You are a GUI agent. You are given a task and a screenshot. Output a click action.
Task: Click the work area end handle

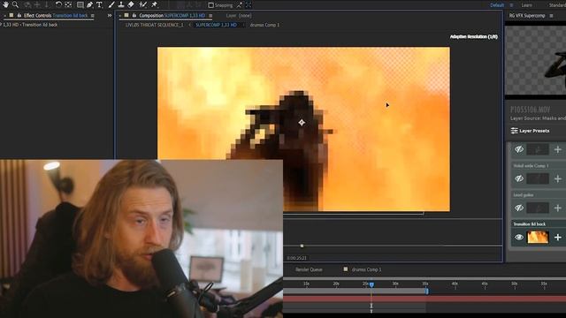point(426,291)
